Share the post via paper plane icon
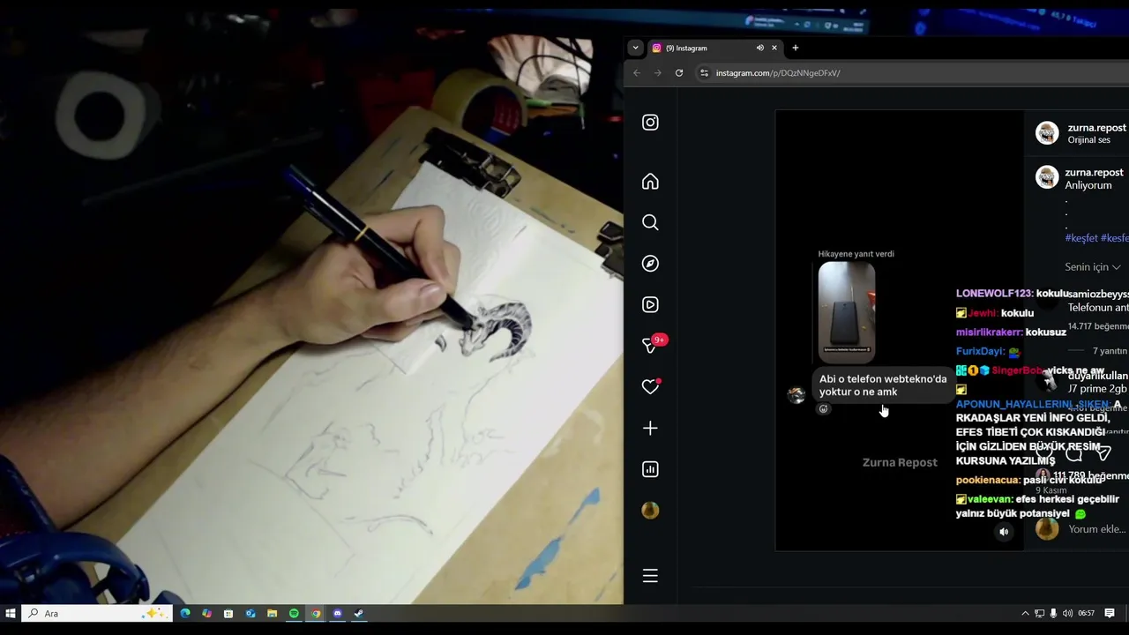This screenshot has width=1129, height=635. point(1103,453)
